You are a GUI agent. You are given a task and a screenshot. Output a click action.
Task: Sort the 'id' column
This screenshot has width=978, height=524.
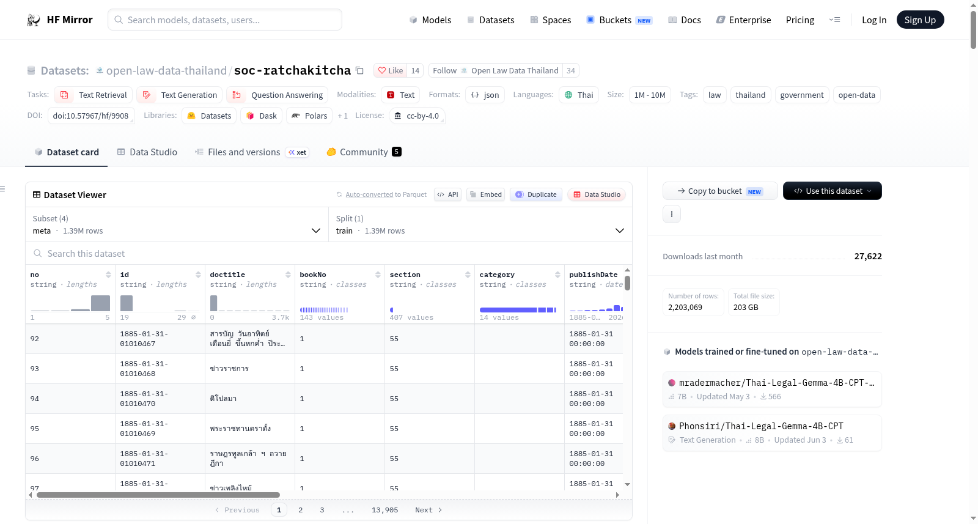tap(198, 275)
